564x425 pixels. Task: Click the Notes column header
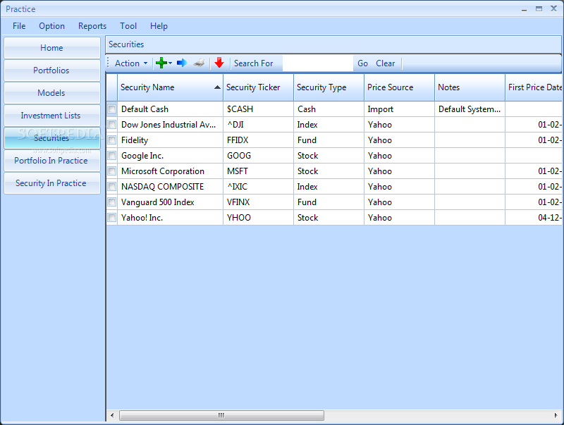coord(470,87)
